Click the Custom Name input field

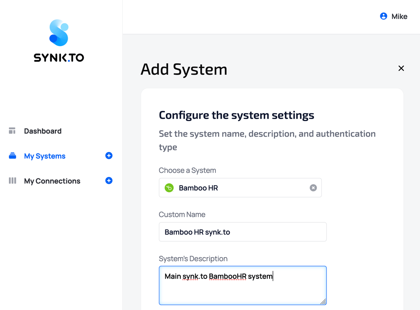point(243,232)
